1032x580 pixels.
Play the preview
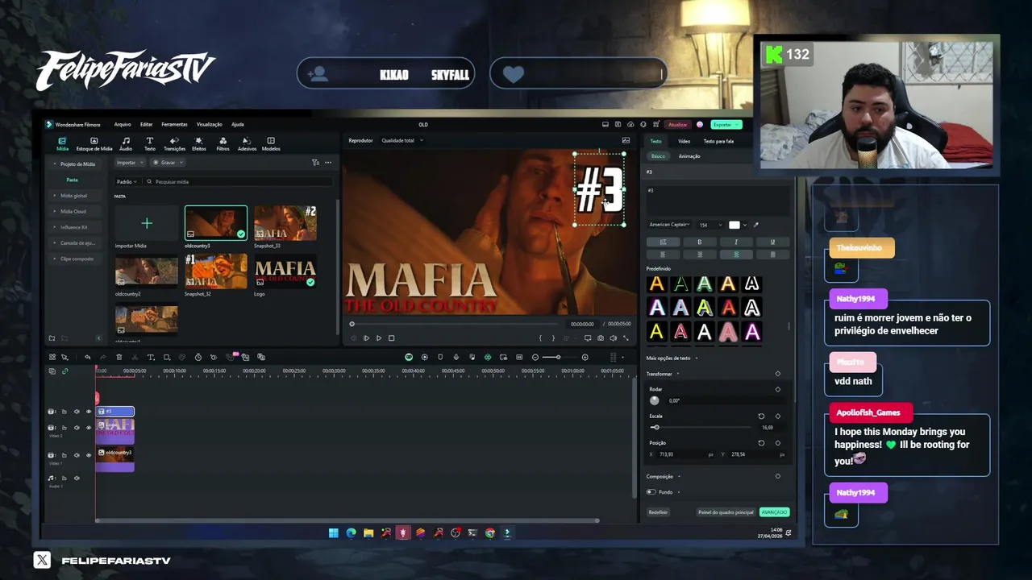coord(379,338)
